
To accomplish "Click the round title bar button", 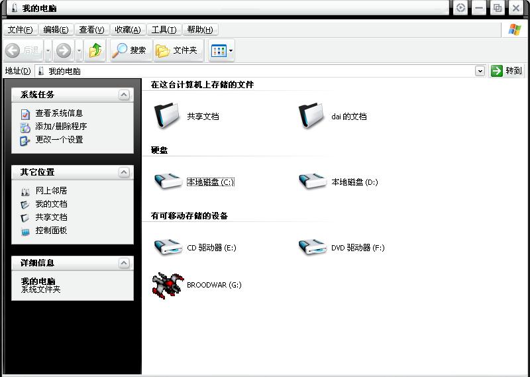I will pos(460,7).
